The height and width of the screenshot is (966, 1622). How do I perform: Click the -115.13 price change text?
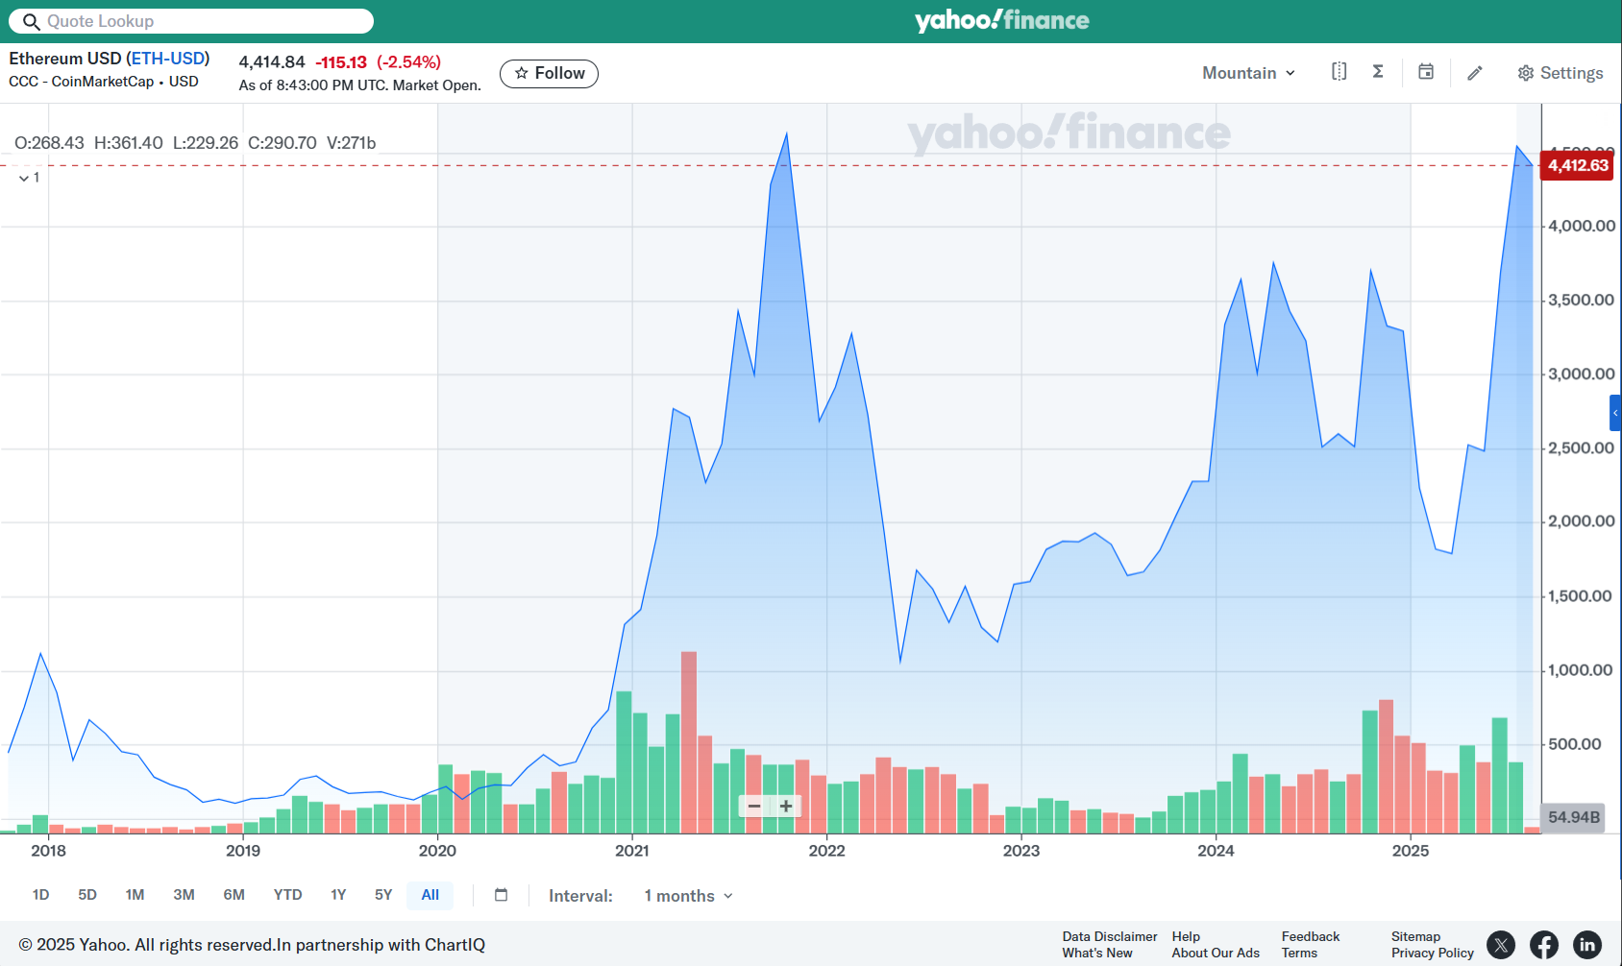coord(341,62)
